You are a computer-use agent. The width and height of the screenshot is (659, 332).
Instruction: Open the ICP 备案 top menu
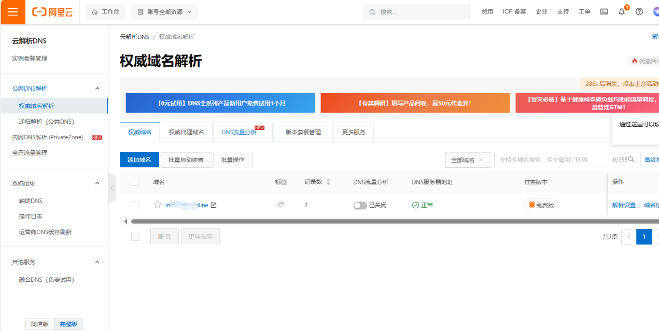pos(514,12)
